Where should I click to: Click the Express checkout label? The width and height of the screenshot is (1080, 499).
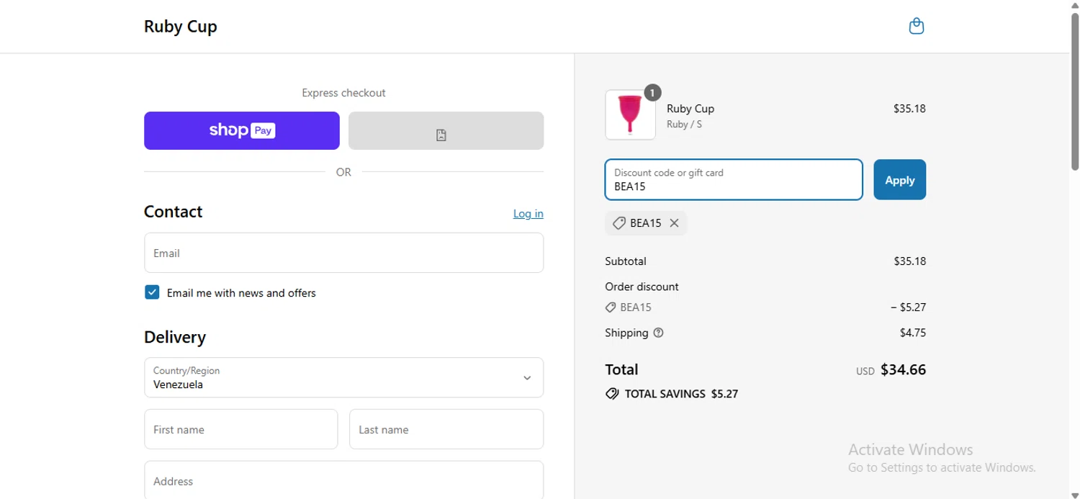(x=343, y=93)
